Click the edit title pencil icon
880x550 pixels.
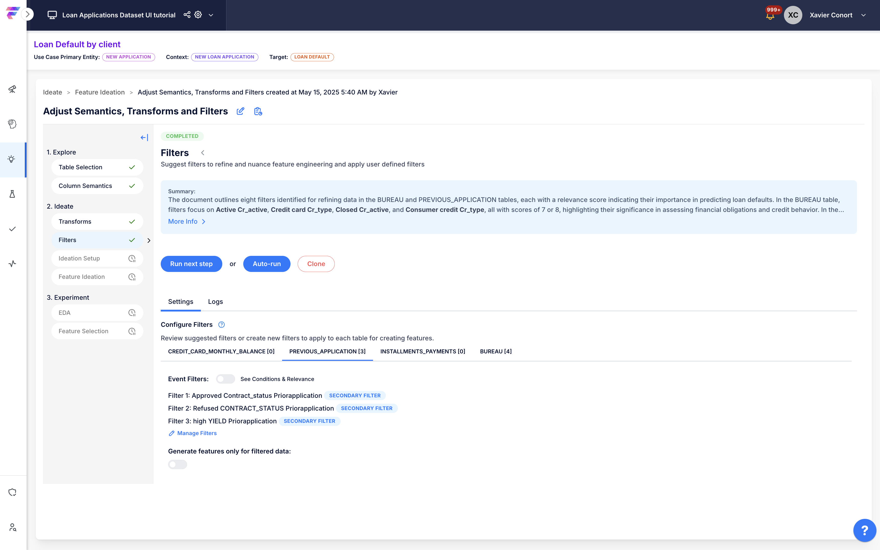[x=240, y=111]
